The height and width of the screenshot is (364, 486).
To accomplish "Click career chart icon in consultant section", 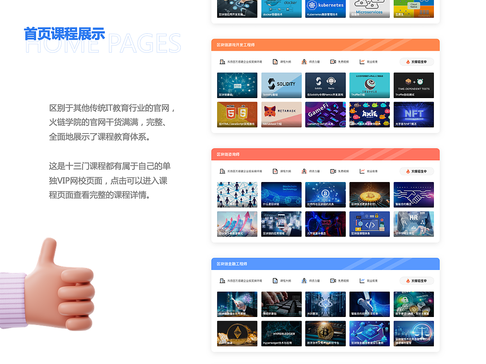I will tap(362, 171).
